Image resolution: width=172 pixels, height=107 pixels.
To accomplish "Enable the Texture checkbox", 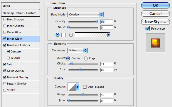I will (8, 58).
